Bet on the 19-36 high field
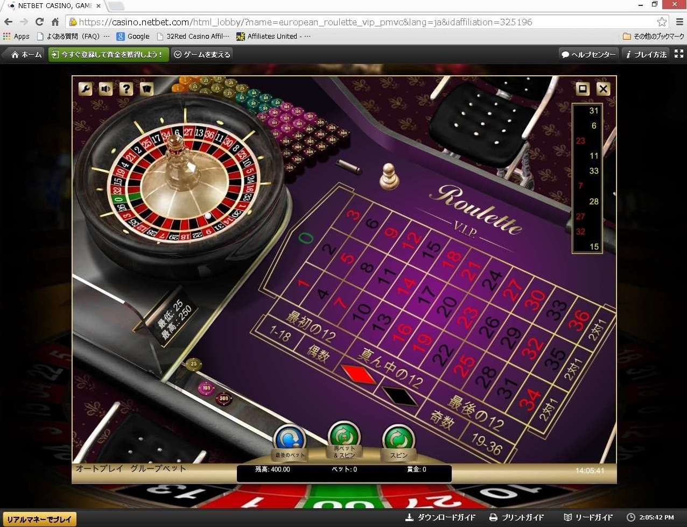The image size is (687, 527). [x=488, y=444]
